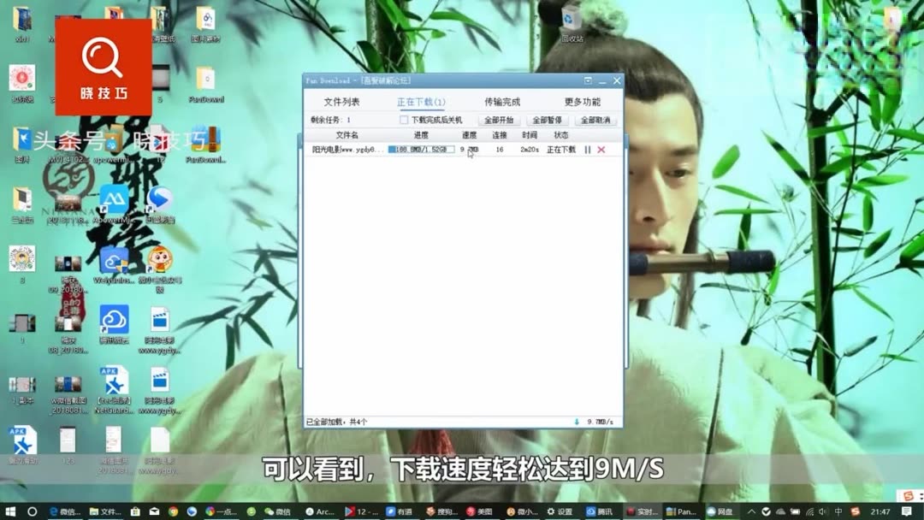Click the 21:47 clock in taskbar
This screenshot has width=924, height=520.
[880, 511]
